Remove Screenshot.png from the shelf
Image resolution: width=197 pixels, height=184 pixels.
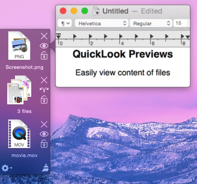[x=44, y=36]
